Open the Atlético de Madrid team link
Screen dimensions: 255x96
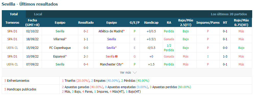click(111, 31)
